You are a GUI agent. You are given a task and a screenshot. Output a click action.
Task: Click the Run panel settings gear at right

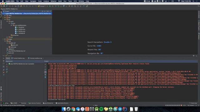tap(194, 56)
